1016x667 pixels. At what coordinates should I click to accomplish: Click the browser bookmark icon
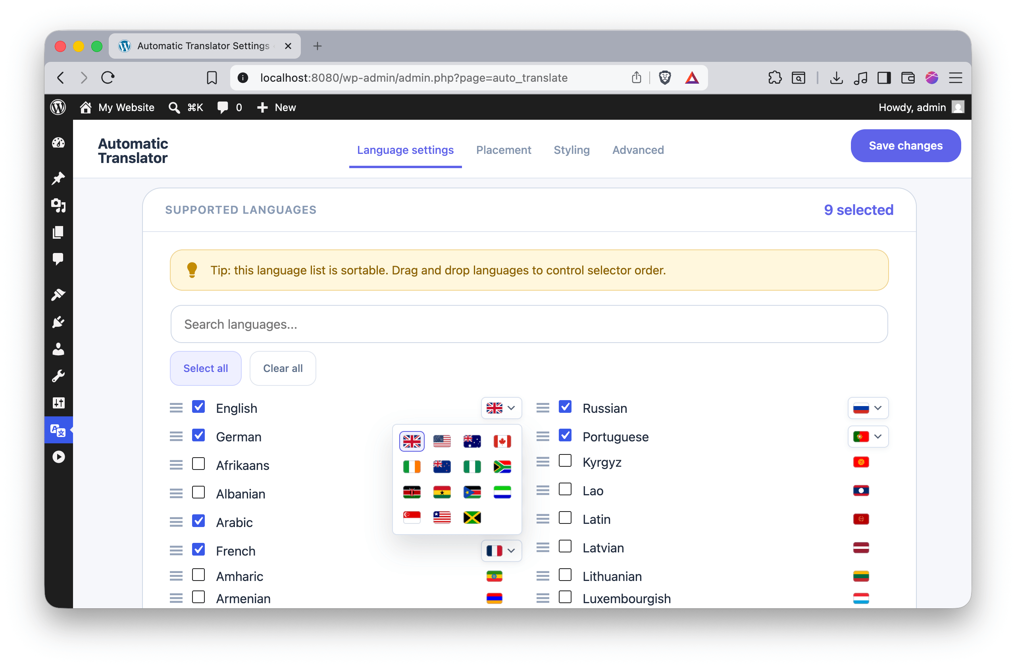coord(212,78)
